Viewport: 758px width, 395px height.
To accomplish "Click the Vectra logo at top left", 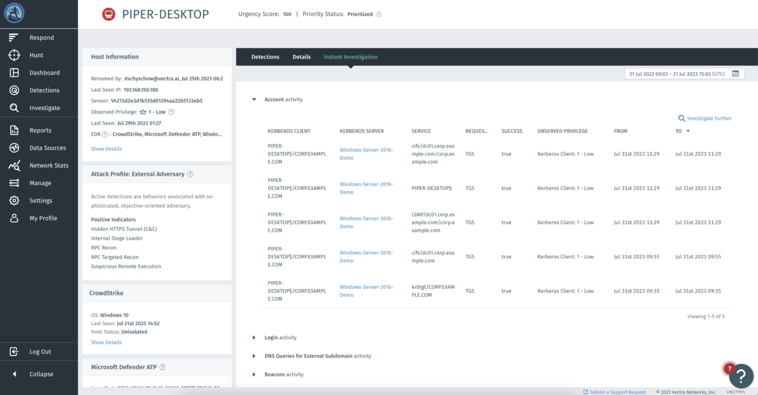I will pyautogui.click(x=14, y=13).
